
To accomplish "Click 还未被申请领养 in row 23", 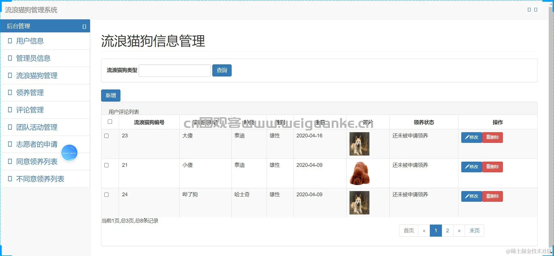I will (x=410, y=136).
